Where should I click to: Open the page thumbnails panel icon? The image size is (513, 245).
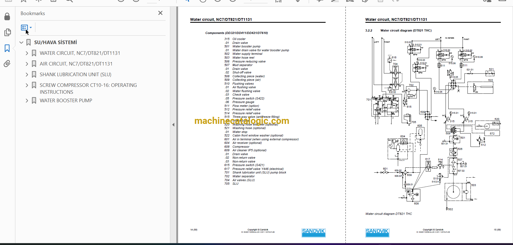click(7, 32)
